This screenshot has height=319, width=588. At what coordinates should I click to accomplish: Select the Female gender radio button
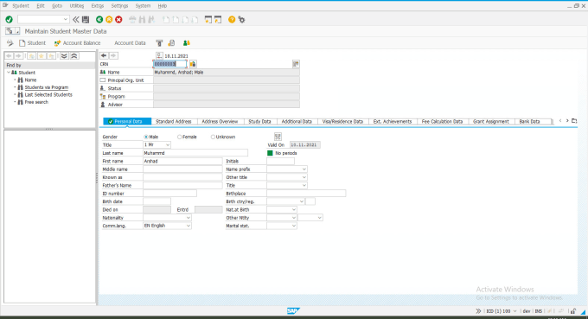click(179, 137)
